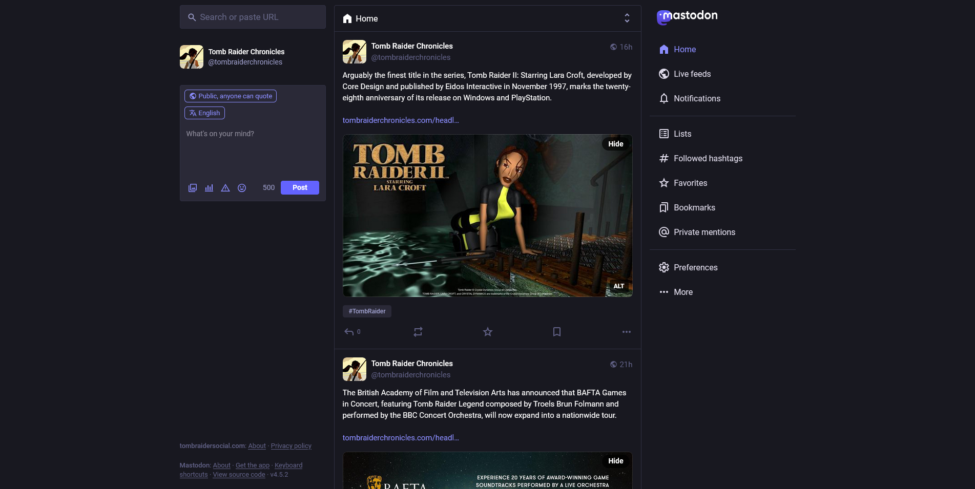The height and width of the screenshot is (489, 975).
Task: Go to Live feeds in the navigation
Action: [x=692, y=74]
